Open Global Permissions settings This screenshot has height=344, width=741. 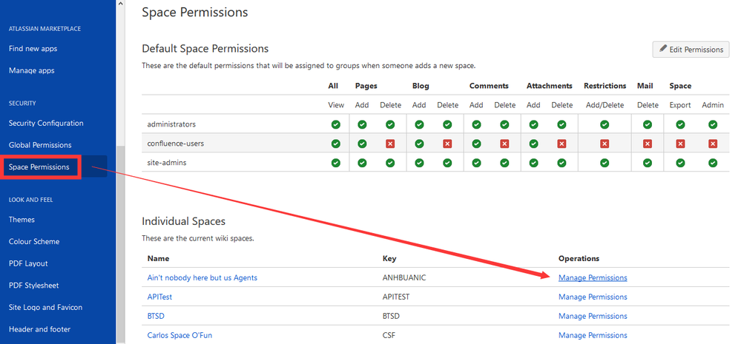40,145
